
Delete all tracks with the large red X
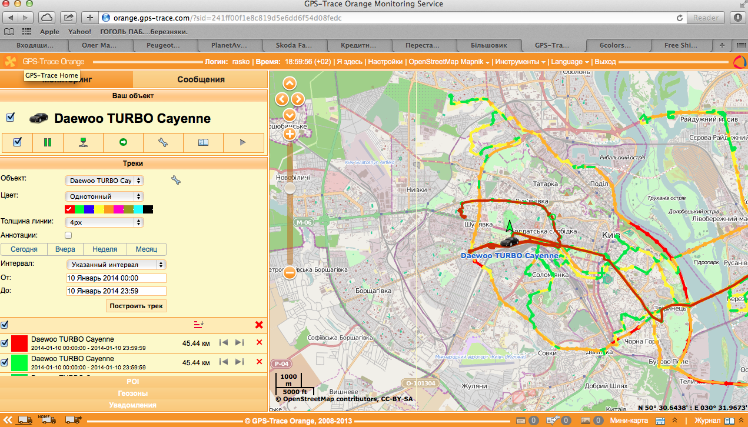tap(259, 325)
